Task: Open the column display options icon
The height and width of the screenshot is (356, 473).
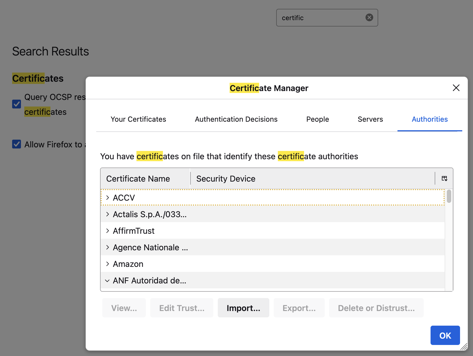Action: [444, 178]
